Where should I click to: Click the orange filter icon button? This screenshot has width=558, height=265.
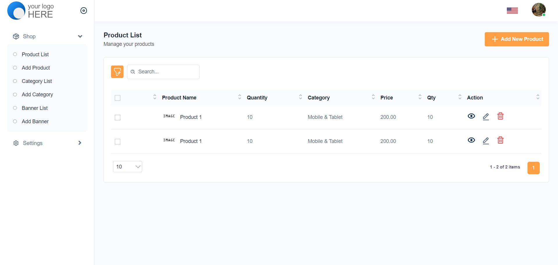coord(117,72)
